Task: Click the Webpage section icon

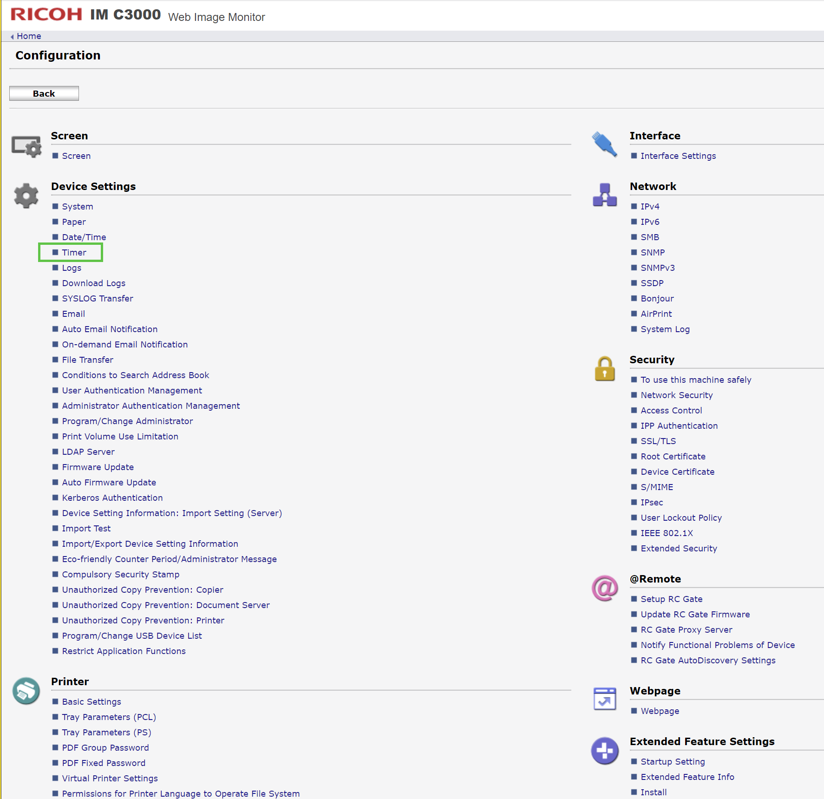Action: 604,699
